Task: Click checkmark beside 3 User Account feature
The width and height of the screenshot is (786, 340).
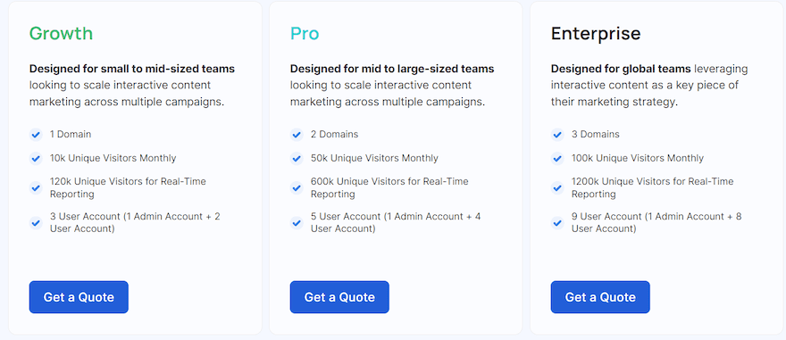Action: [36, 223]
